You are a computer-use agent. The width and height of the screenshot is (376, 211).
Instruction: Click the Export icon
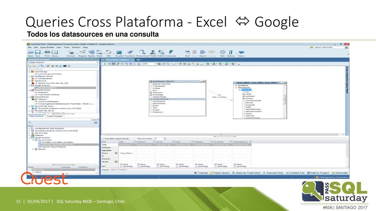[x=203, y=52]
